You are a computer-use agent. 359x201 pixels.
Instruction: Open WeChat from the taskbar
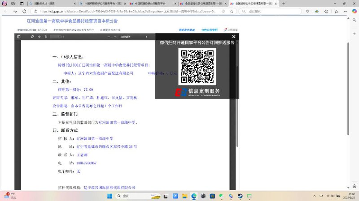tap(221, 196)
